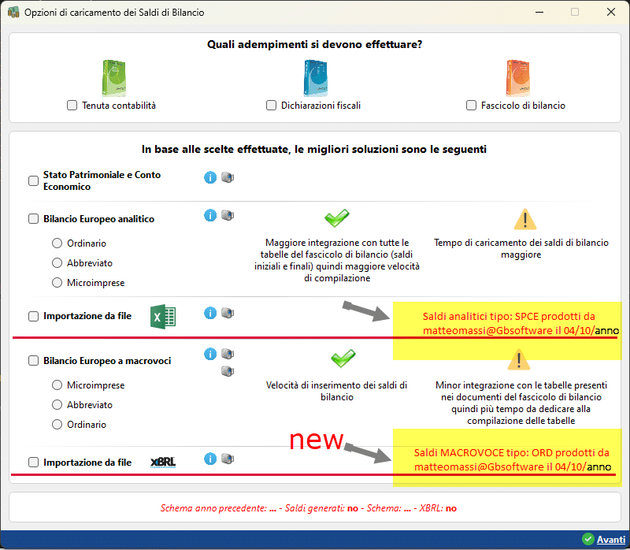Click the orange Fascicolo di bilancio box icon
This screenshot has height=550, width=630.
click(518, 78)
